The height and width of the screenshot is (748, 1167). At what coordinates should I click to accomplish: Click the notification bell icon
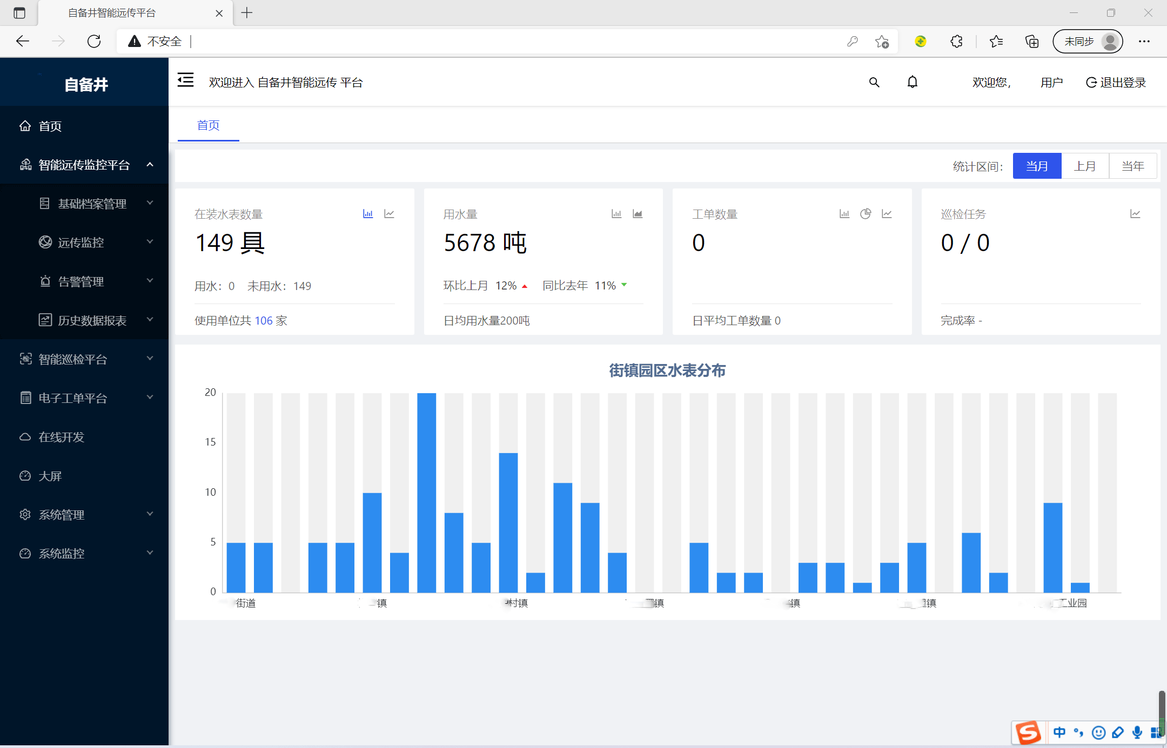click(x=912, y=82)
